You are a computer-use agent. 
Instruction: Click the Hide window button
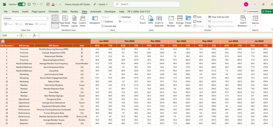[x=198, y=22]
